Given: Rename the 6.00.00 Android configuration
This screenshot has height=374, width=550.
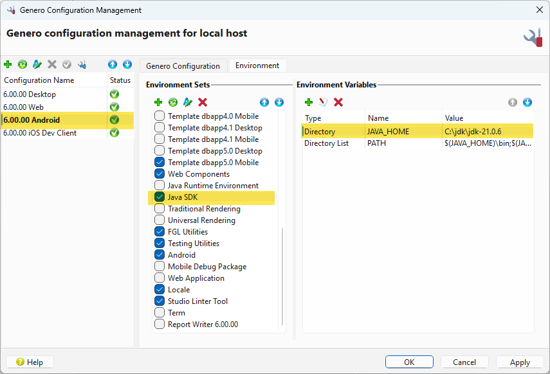Looking at the screenshot, I should (37, 64).
